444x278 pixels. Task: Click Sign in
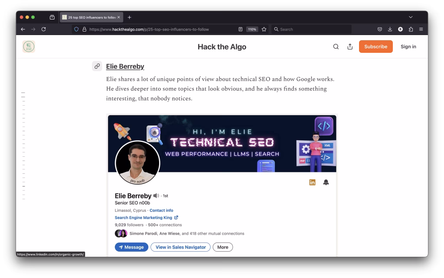point(408,47)
